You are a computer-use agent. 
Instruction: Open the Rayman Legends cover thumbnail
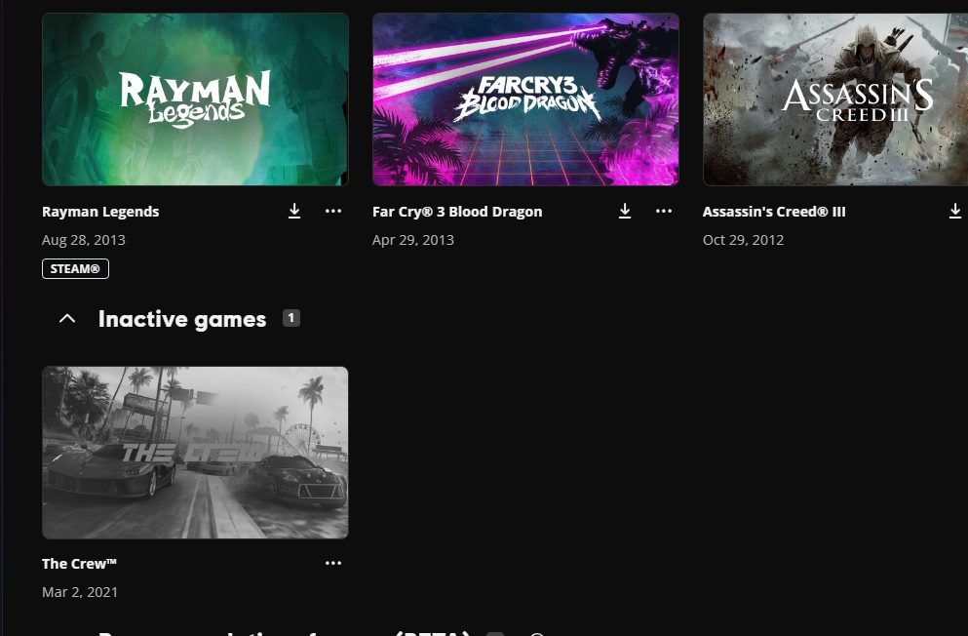coord(195,99)
